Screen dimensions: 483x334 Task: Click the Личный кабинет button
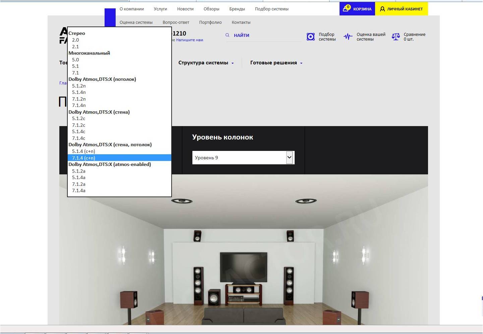pyautogui.click(x=402, y=9)
